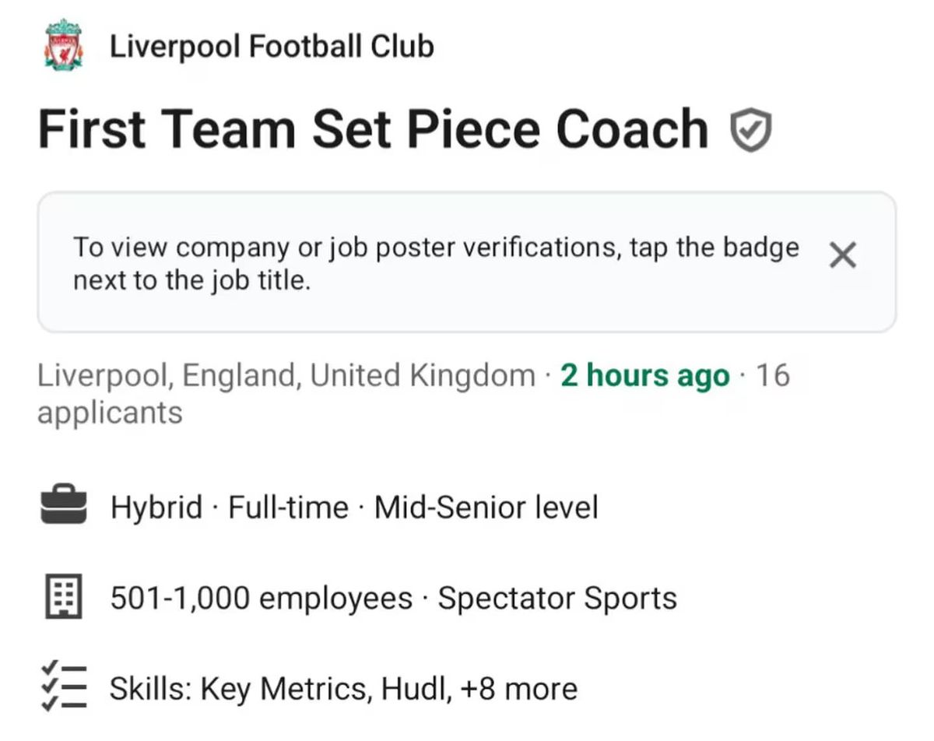Click the skills checklist icon
The height and width of the screenshot is (741, 934).
coord(62,687)
